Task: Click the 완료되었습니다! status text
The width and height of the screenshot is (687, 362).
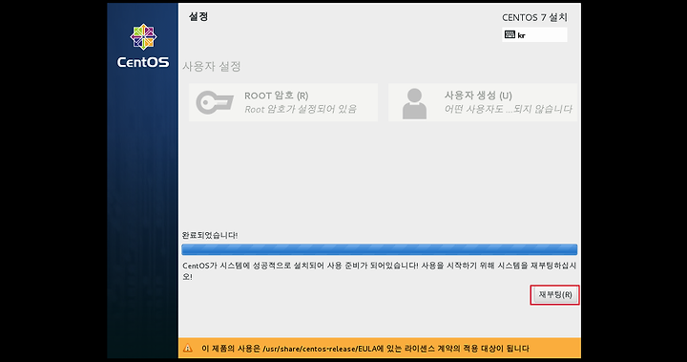Action: click(210, 235)
